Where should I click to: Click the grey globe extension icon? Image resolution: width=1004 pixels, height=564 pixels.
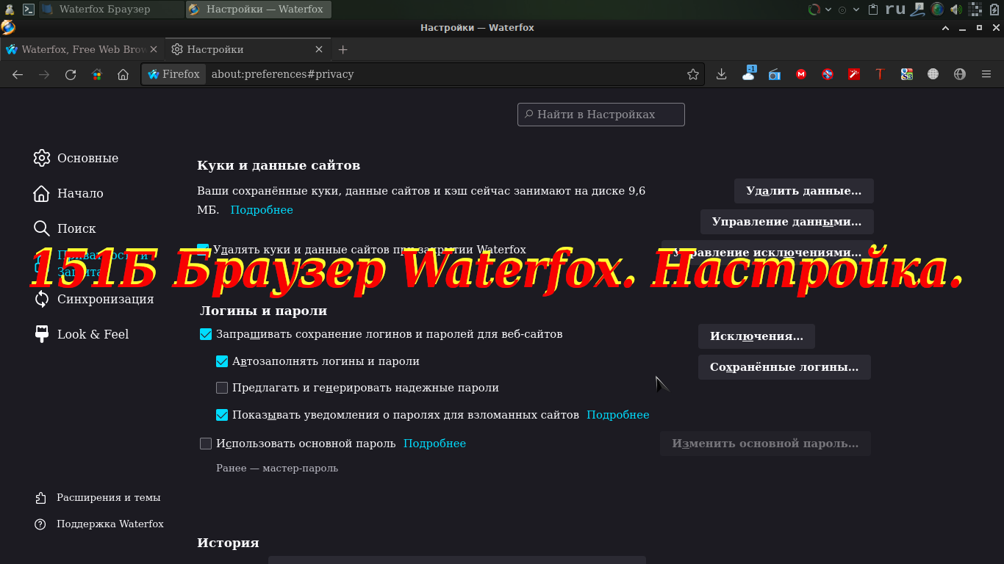(x=960, y=74)
